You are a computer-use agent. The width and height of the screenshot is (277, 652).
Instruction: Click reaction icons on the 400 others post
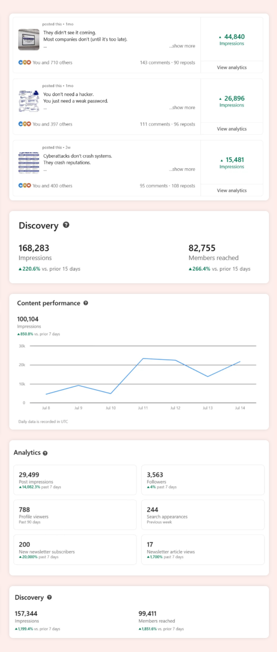[25, 186]
